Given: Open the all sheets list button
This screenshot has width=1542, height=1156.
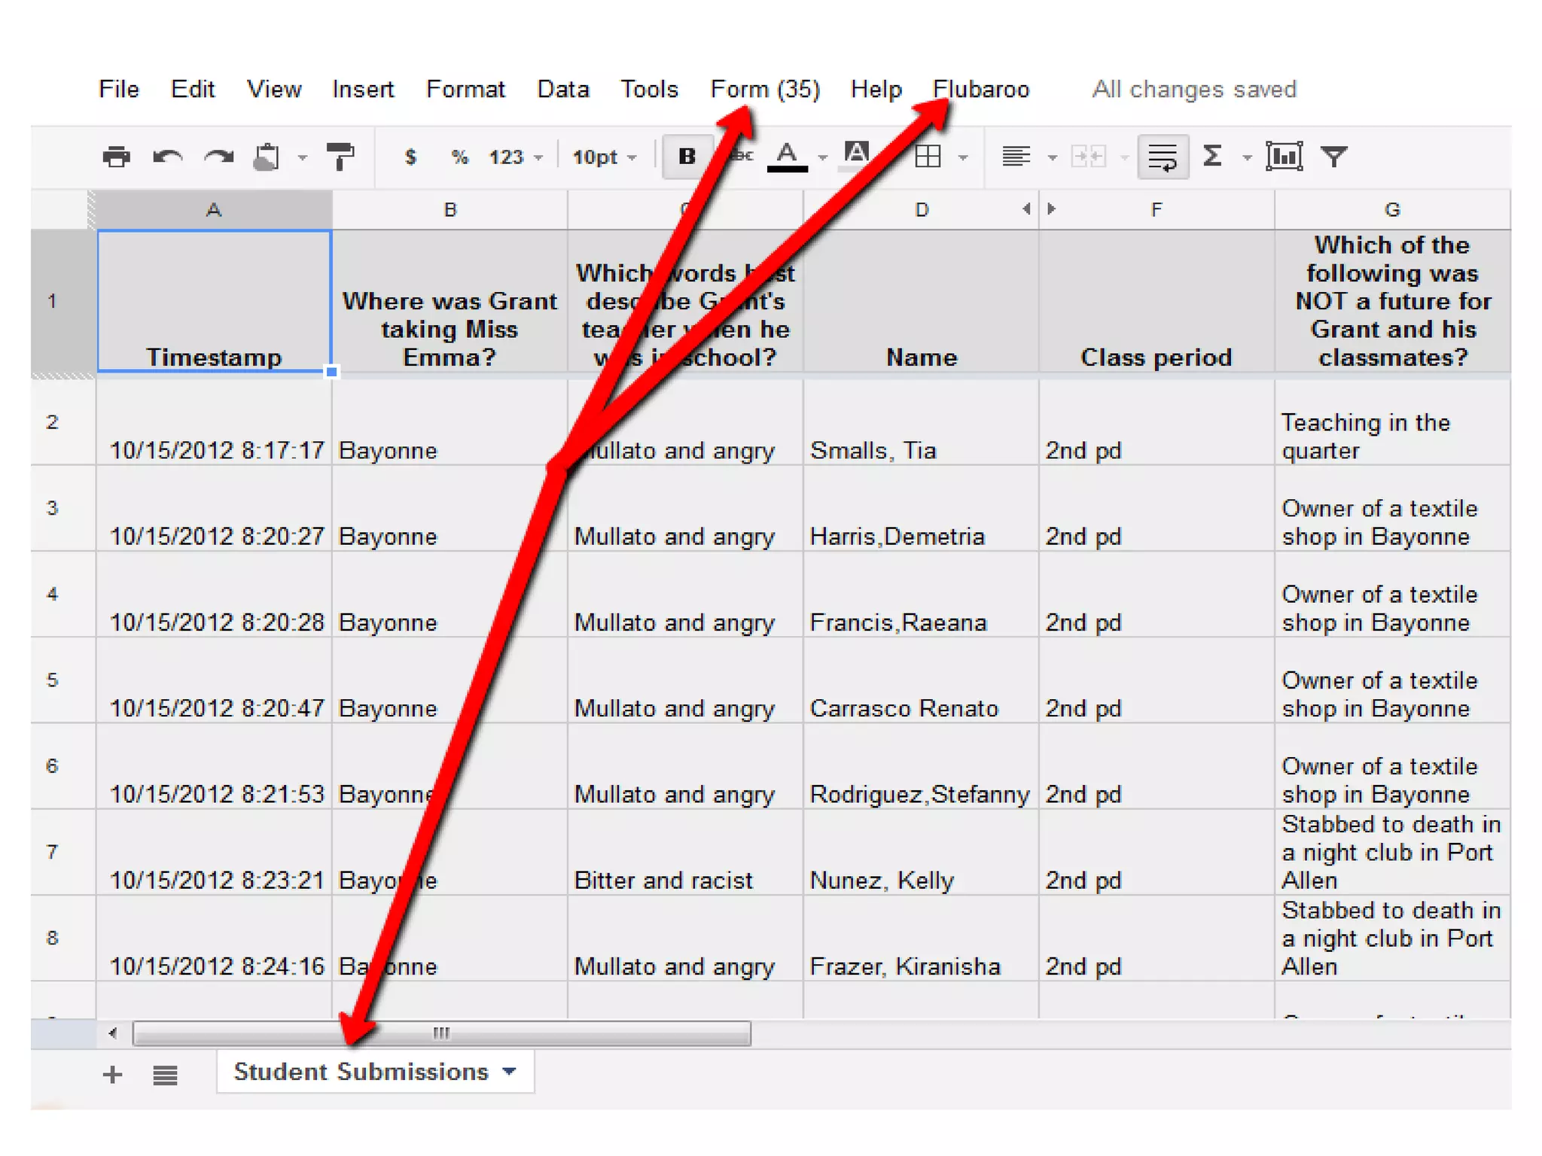Looking at the screenshot, I should [x=165, y=1075].
